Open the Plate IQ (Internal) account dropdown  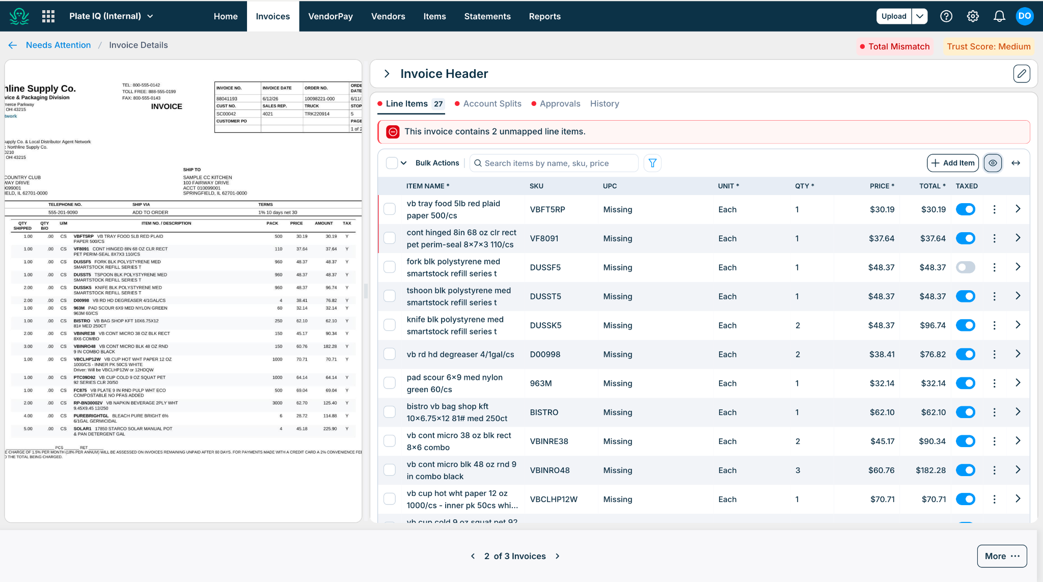111,16
